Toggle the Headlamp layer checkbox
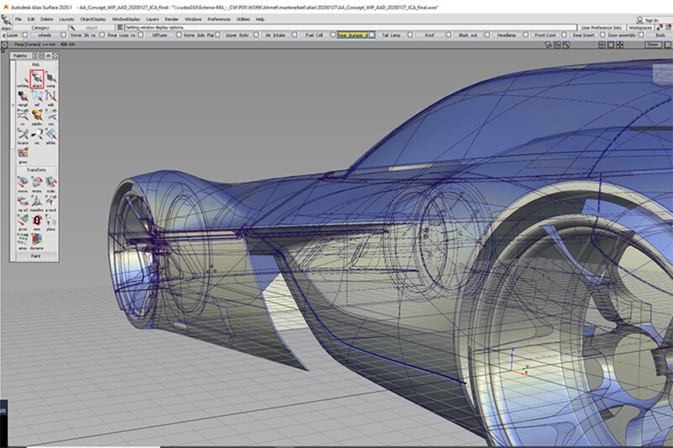This screenshot has height=448, width=673. [x=526, y=35]
